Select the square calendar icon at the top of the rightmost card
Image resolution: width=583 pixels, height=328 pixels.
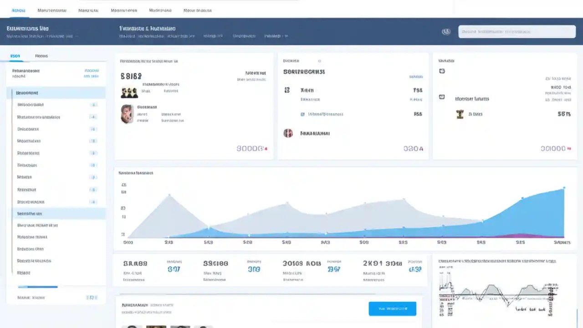[x=441, y=71]
